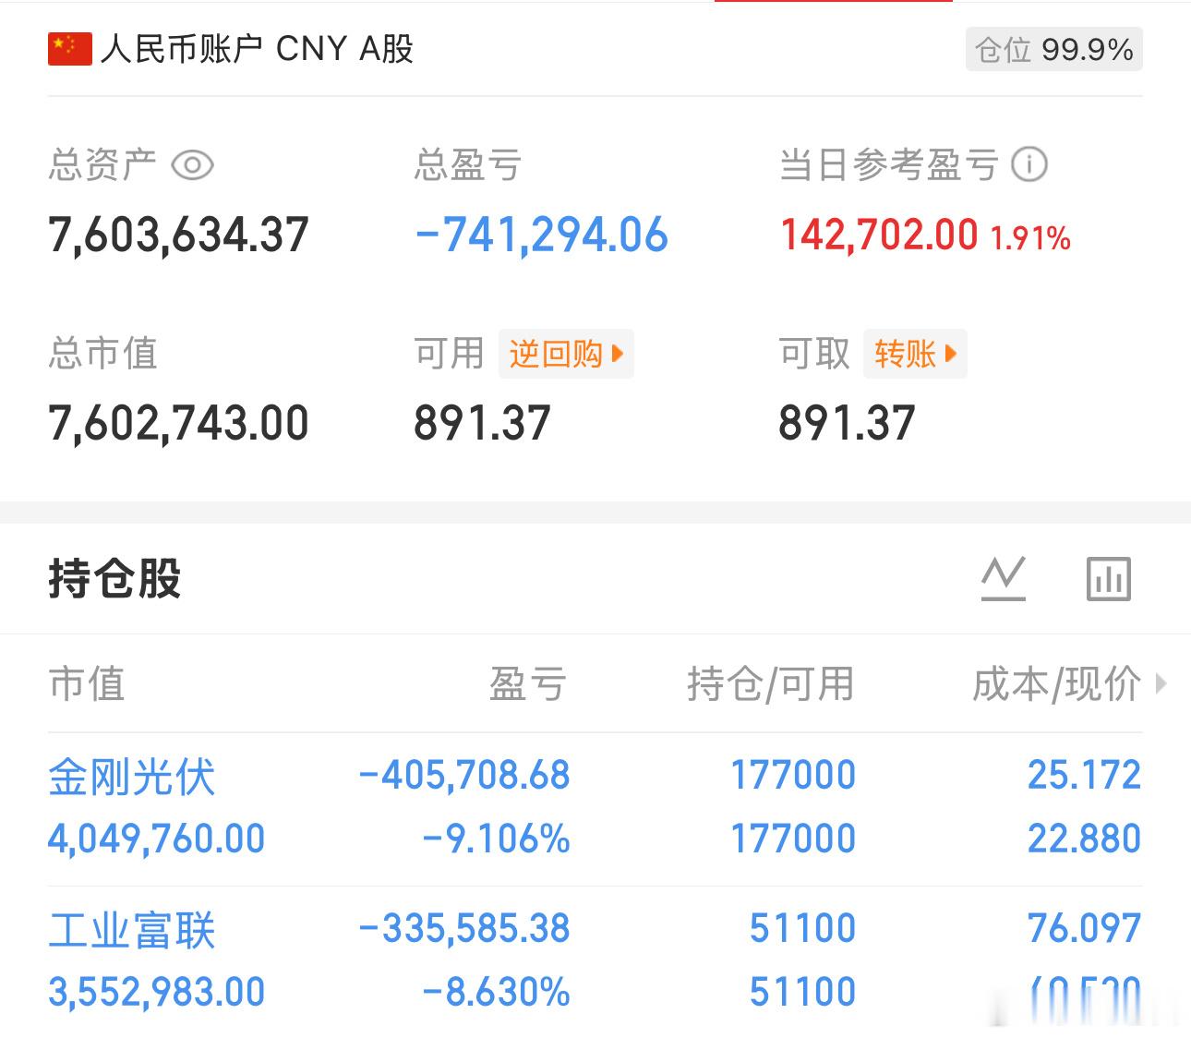Select 总市值 label
1191x1038 pixels.
coord(103,354)
